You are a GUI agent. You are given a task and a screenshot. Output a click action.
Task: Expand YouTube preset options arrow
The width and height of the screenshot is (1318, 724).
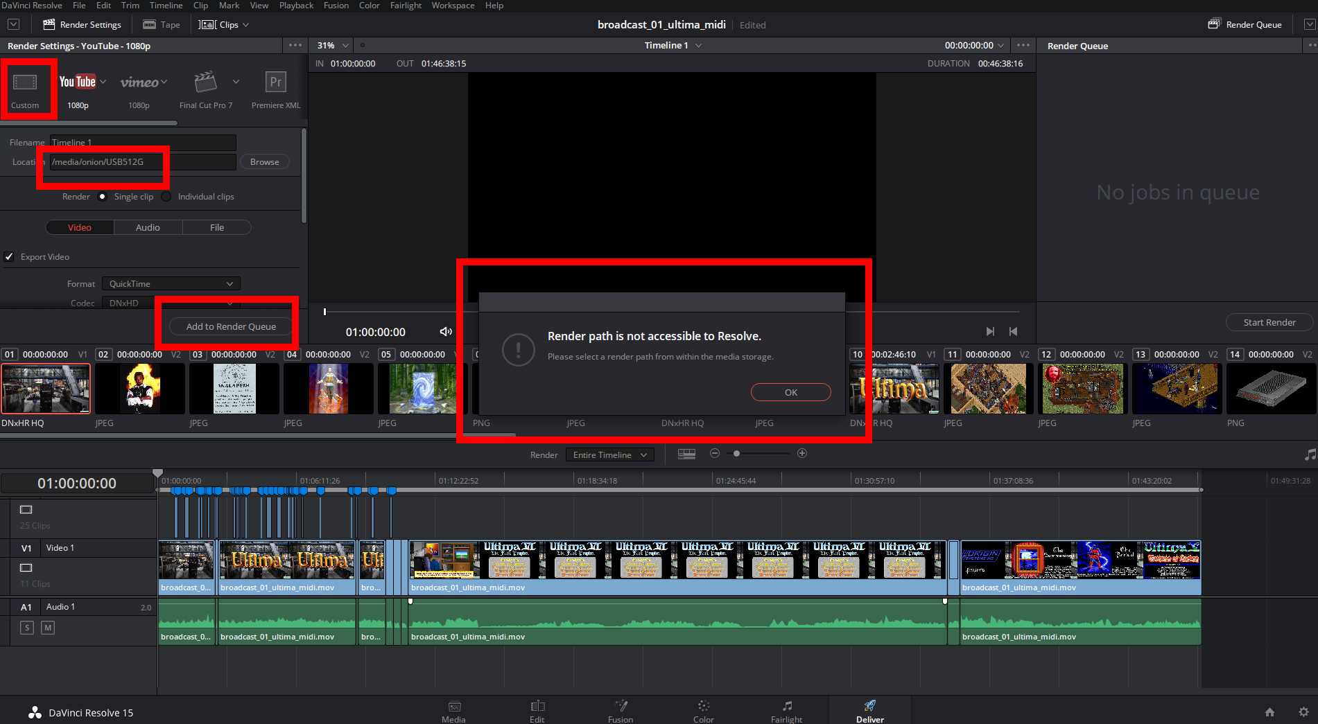pos(103,82)
